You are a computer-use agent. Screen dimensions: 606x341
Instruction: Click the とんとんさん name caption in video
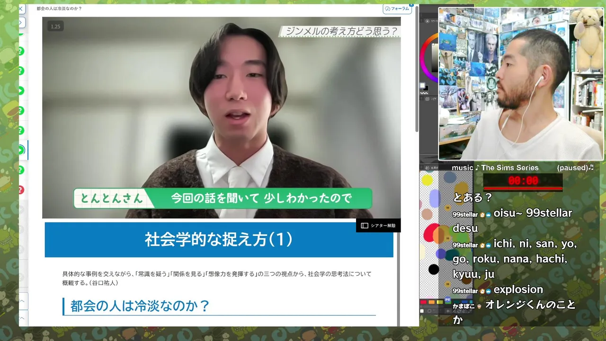point(111,198)
